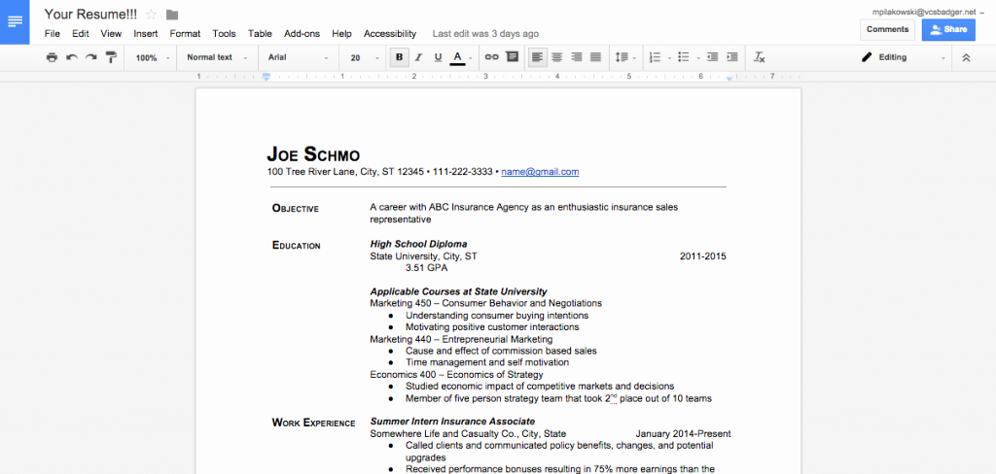Viewport: 996px width, 474px height.
Task: Click the Insert link chain icon
Action: click(x=491, y=57)
